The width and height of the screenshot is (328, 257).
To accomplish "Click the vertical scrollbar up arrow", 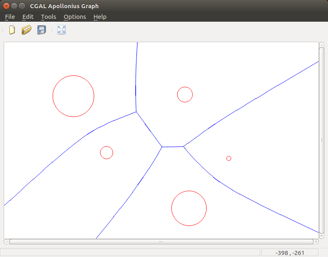I will pos(321,45).
